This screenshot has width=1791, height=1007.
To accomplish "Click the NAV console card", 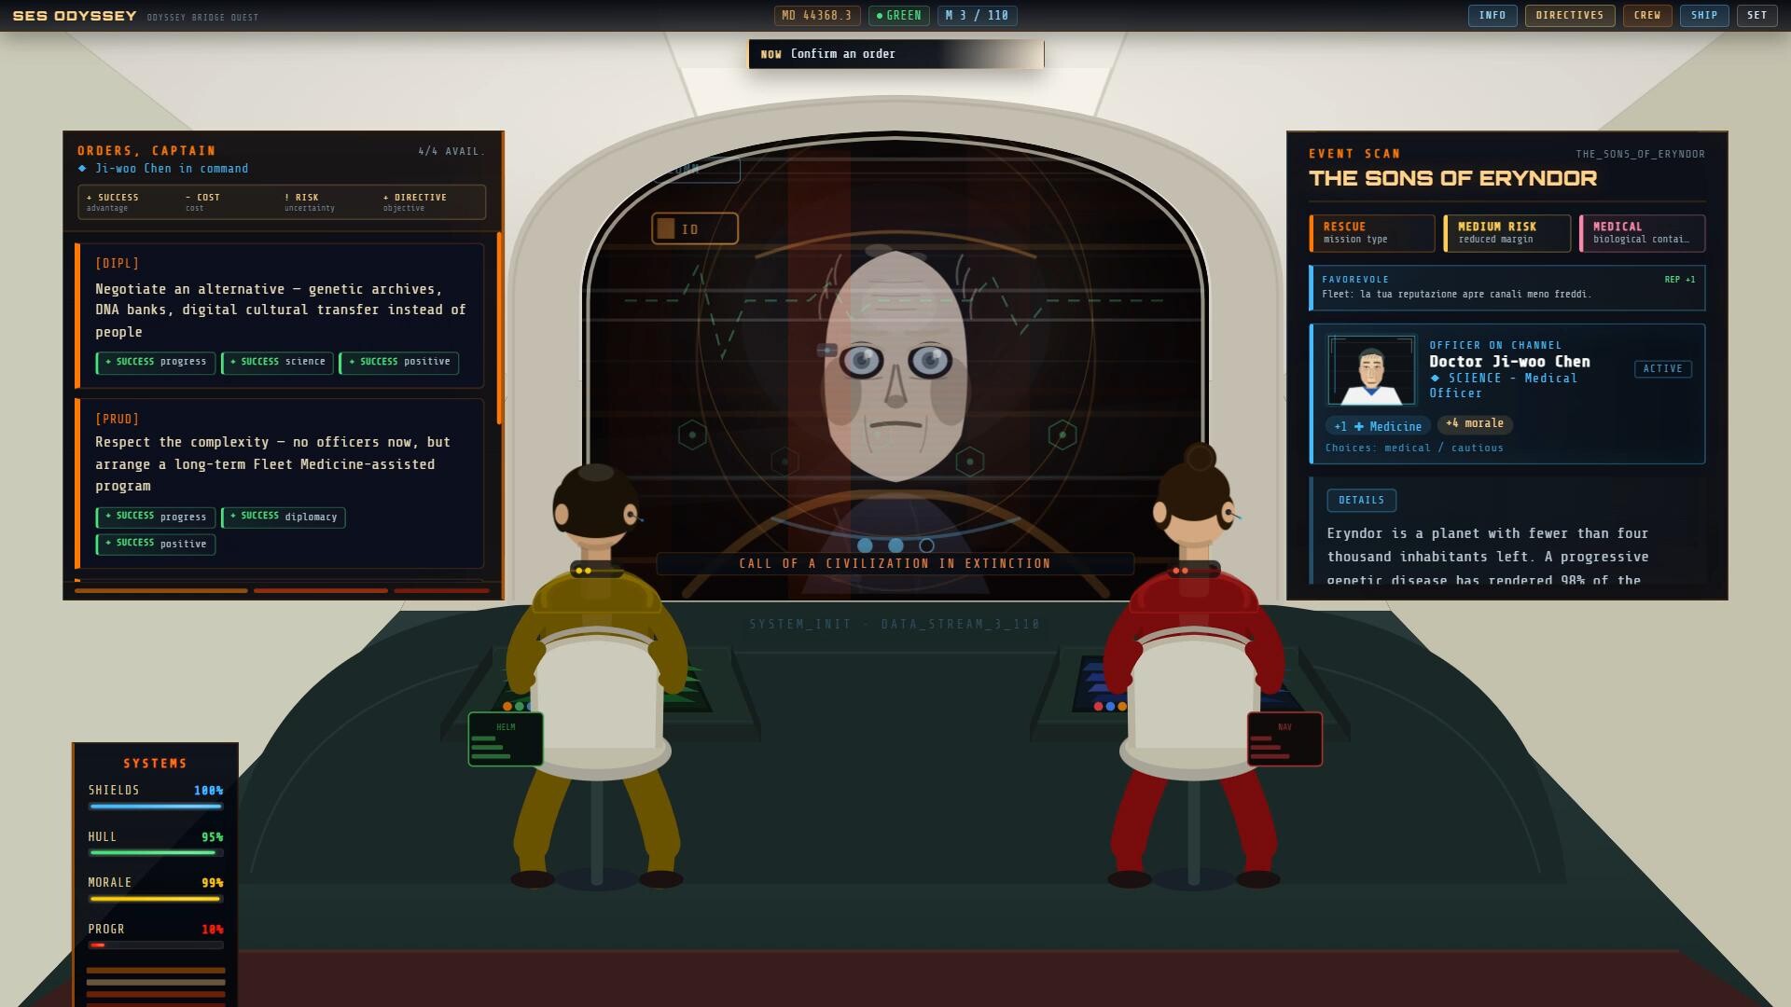I will 1284,739.
